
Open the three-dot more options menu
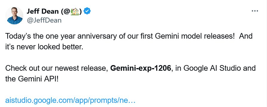coord(255,11)
